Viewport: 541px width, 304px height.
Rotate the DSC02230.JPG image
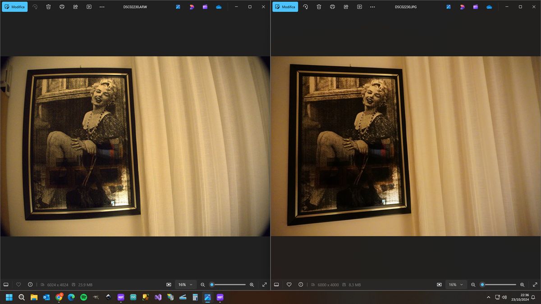(x=305, y=7)
